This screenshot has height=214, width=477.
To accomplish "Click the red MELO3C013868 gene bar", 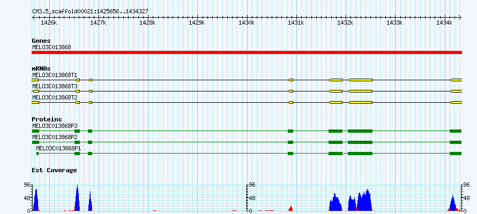I will (x=247, y=52).
